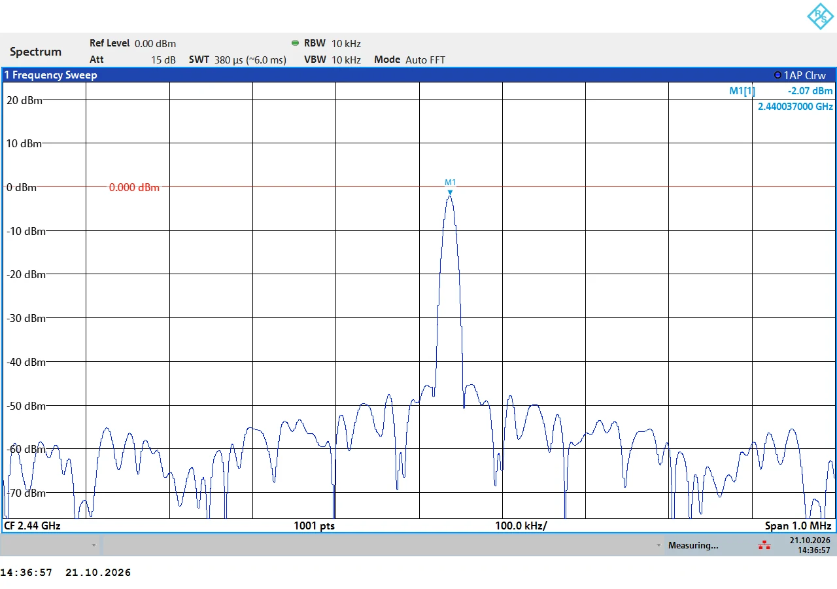Click the -30 dBm axis label
This screenshot has width=837, height=589.
coord(26,318)
